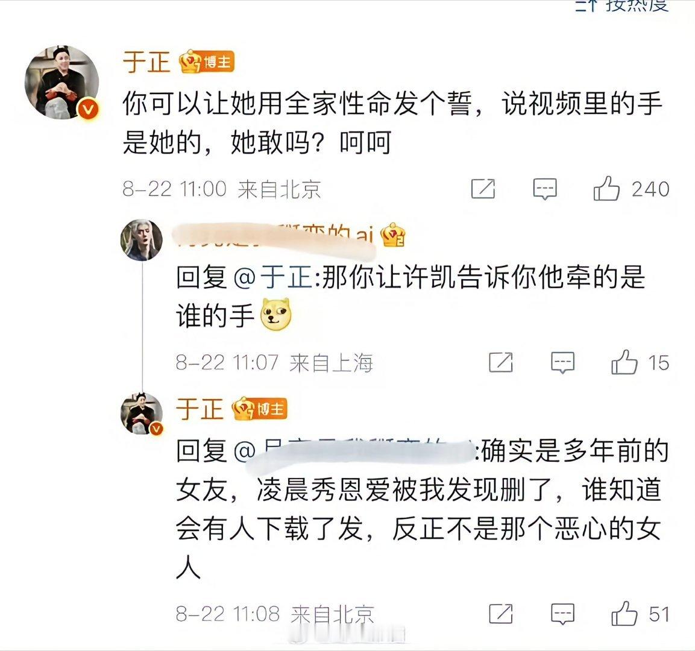Reply to the 11:07 comment from 上海
This screenshot has width=695, height=651.
(562, 363)
